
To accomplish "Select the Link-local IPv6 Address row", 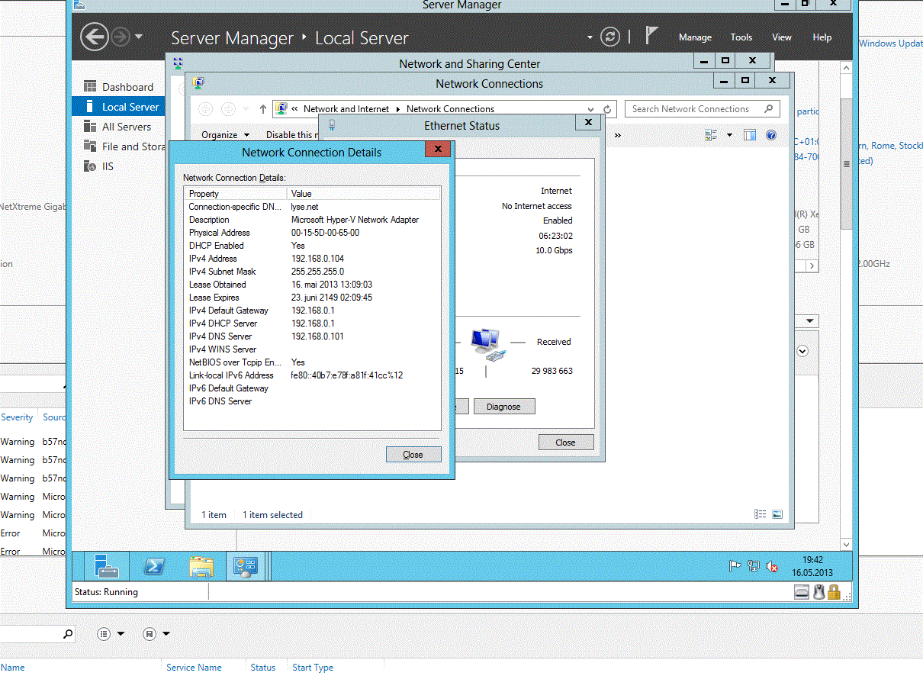I will coord(312,375).
